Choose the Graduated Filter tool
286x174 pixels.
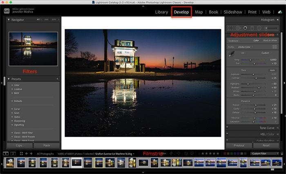tap(252, 28)
